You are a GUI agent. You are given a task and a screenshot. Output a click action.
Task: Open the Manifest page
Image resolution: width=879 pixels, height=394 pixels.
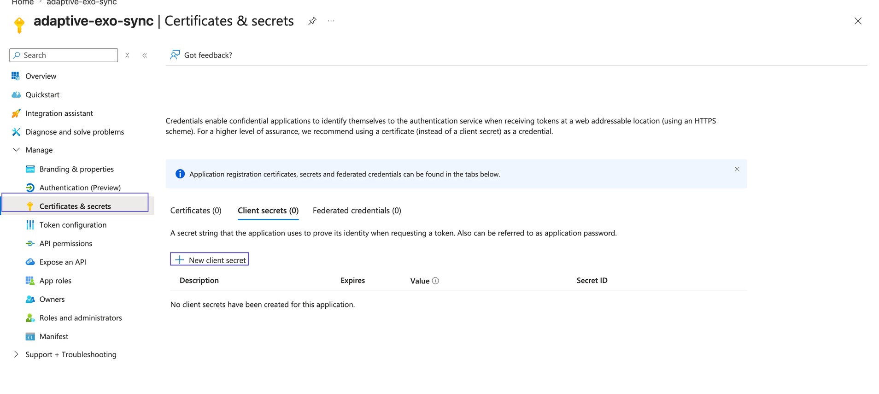pyautogui.click(x=54, y=336)
